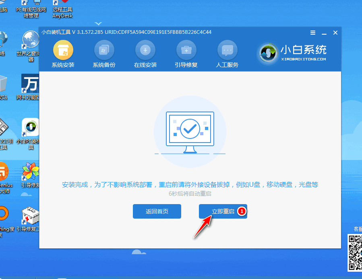Select the 在线安装 download icon
The image size is (362, 279).
[145, 50]
